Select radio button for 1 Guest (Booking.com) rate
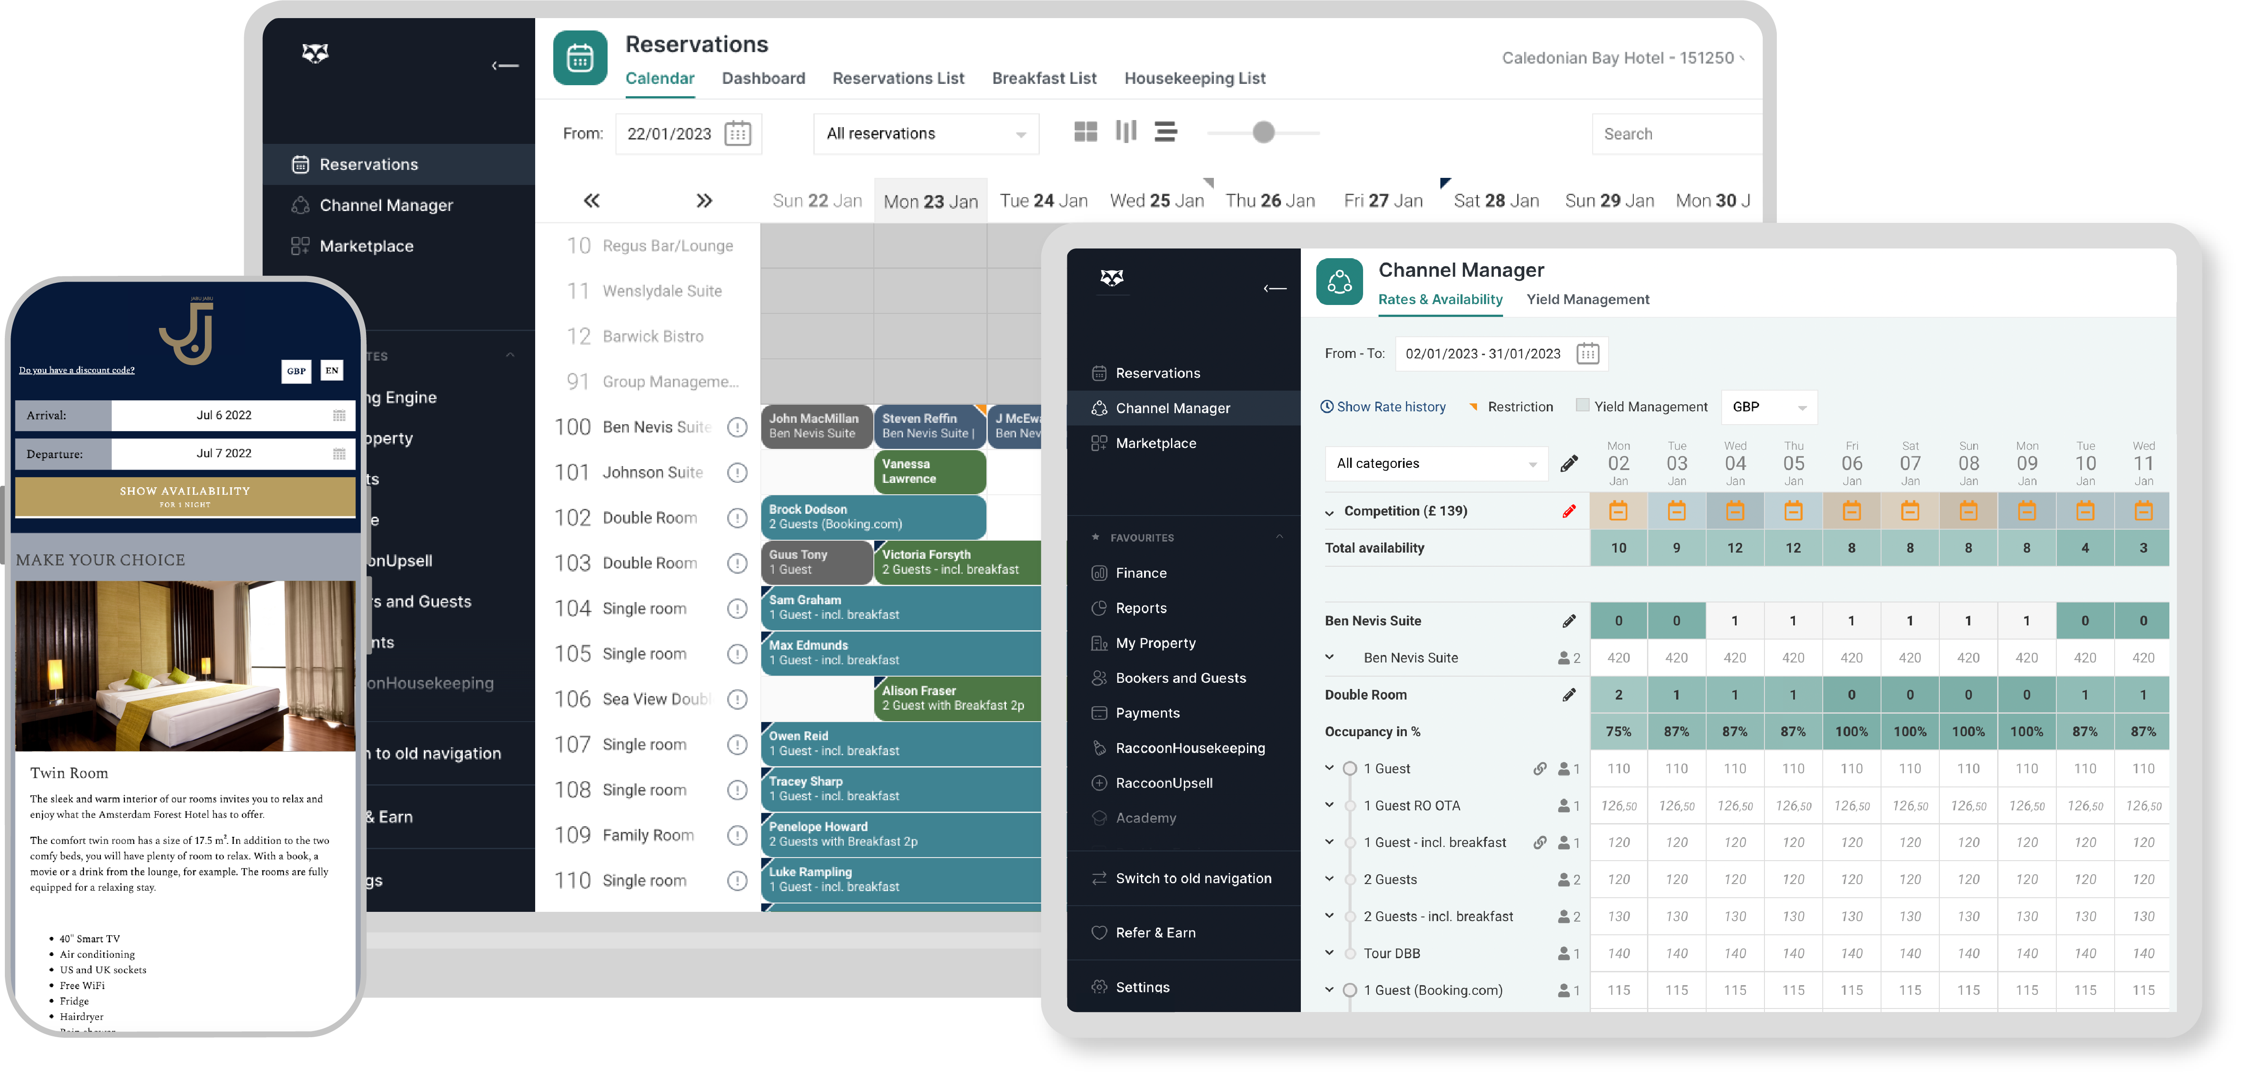2244x1080 pixels. tap(1349, 990)
